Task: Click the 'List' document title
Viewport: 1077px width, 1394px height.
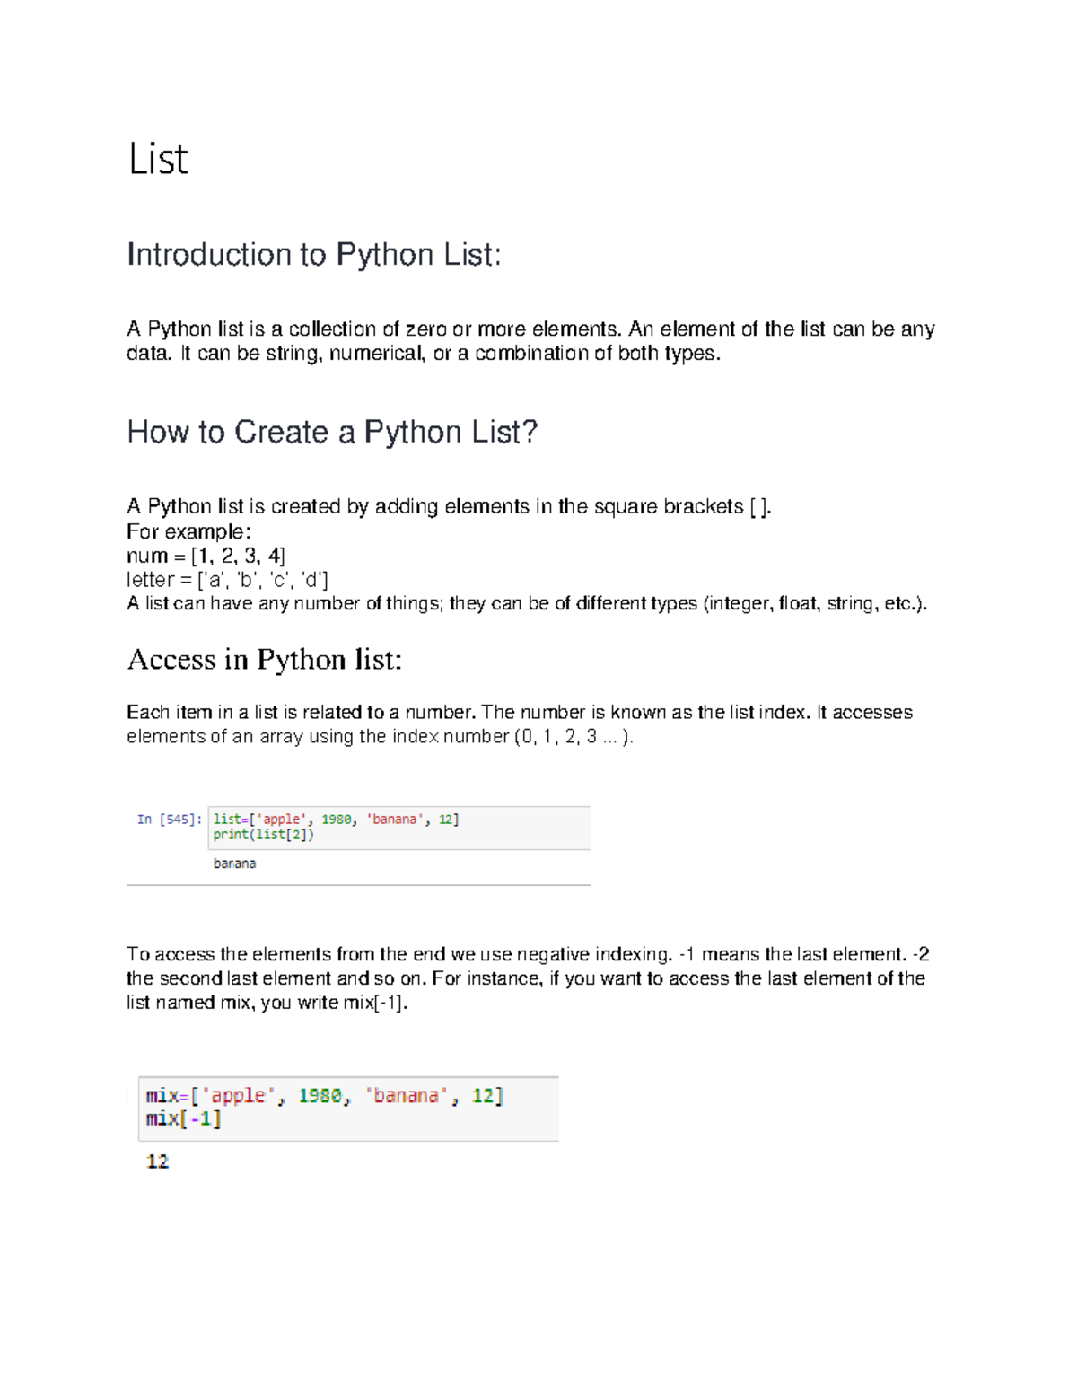Action: [158, 159]
